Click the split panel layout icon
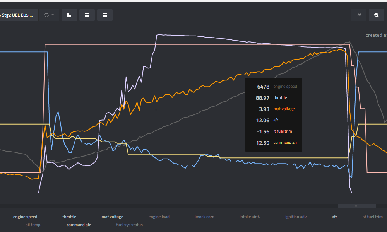The image size is (387, 232). pyautogui.click(x=87, y=15)
